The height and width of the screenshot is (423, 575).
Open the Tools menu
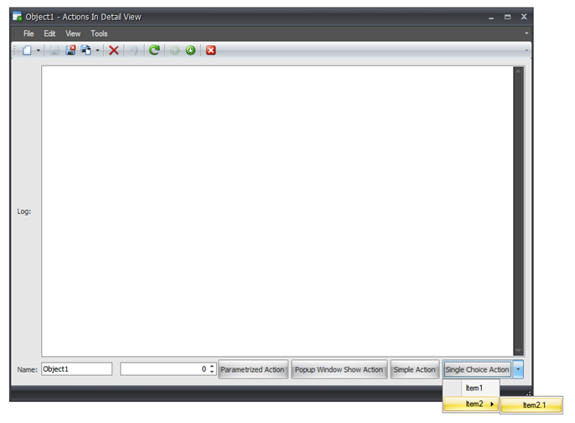99,34
